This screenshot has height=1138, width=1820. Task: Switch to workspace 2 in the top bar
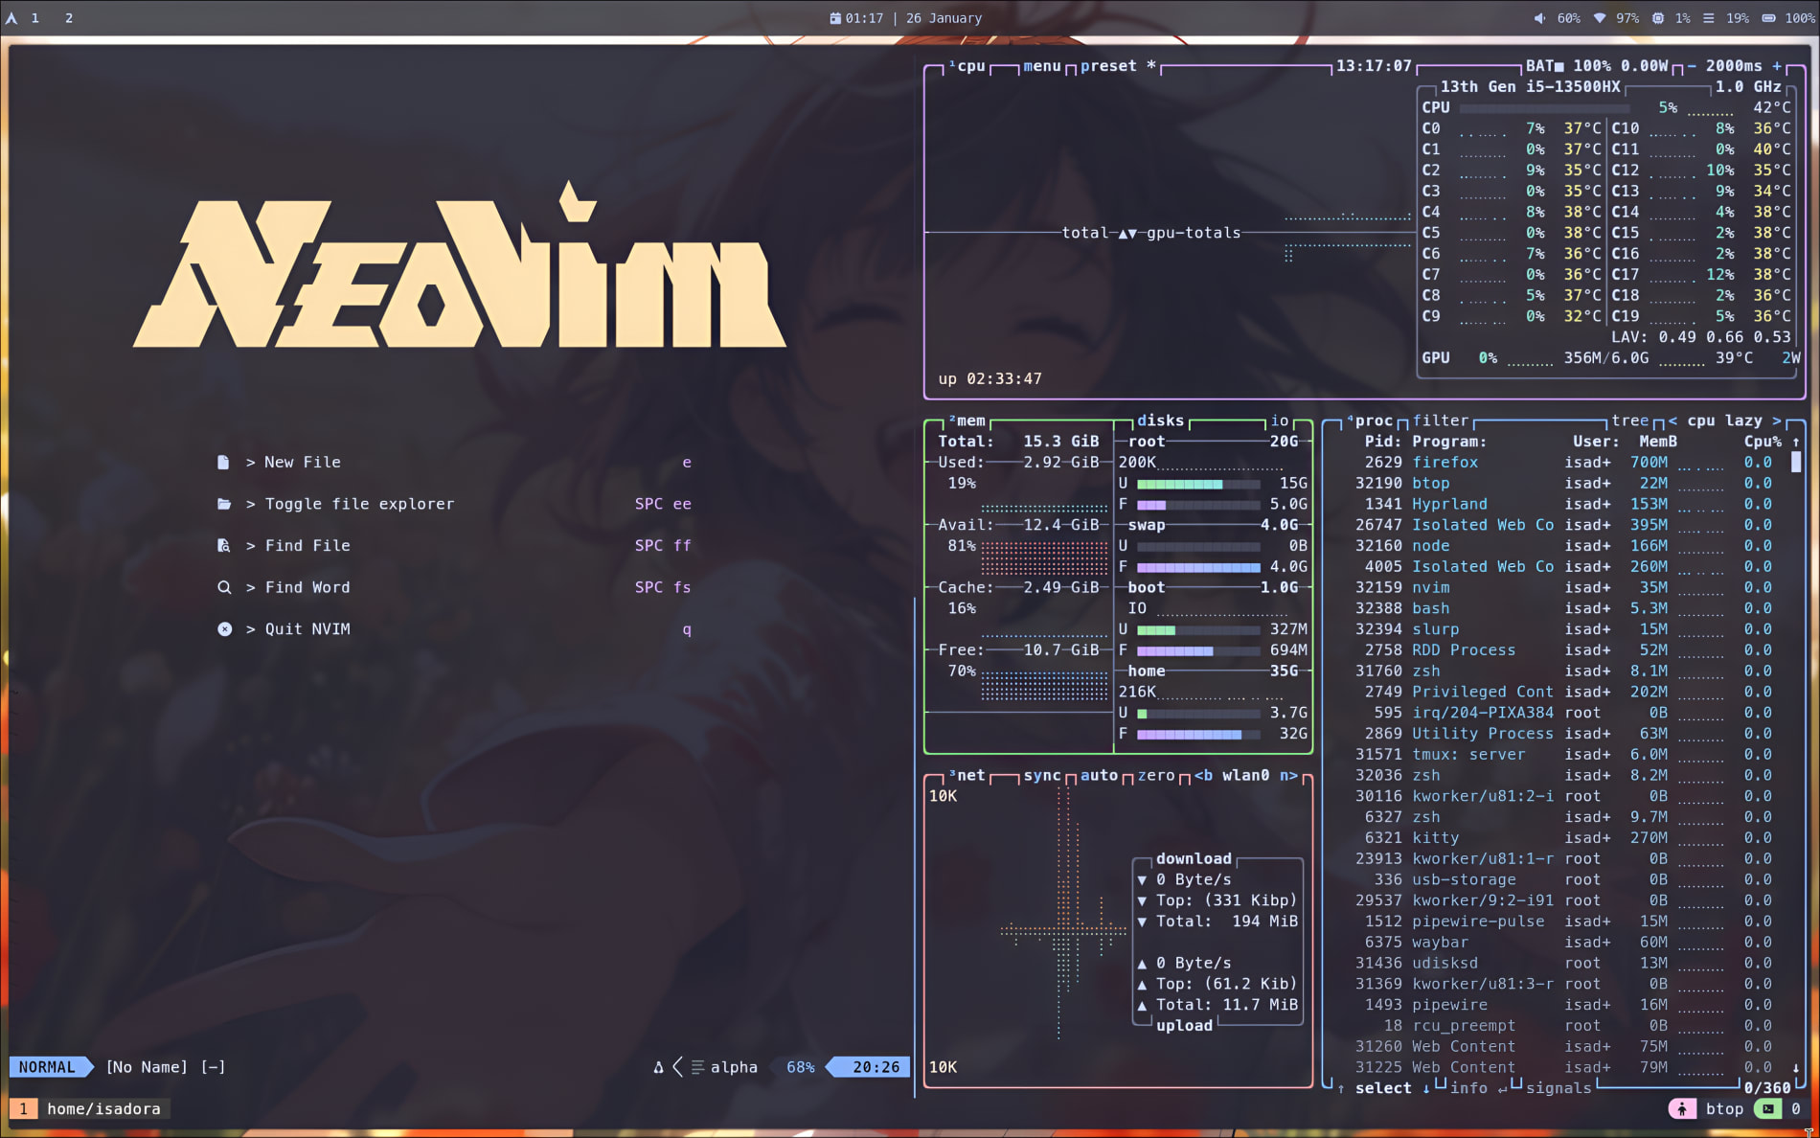[69, 18]
